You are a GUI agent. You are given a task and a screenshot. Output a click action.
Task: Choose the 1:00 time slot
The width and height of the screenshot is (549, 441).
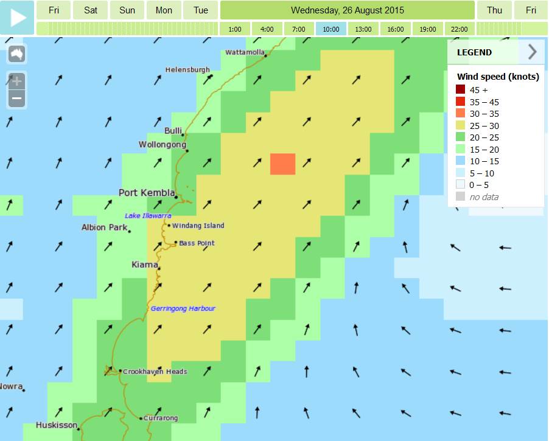(235, 29)
